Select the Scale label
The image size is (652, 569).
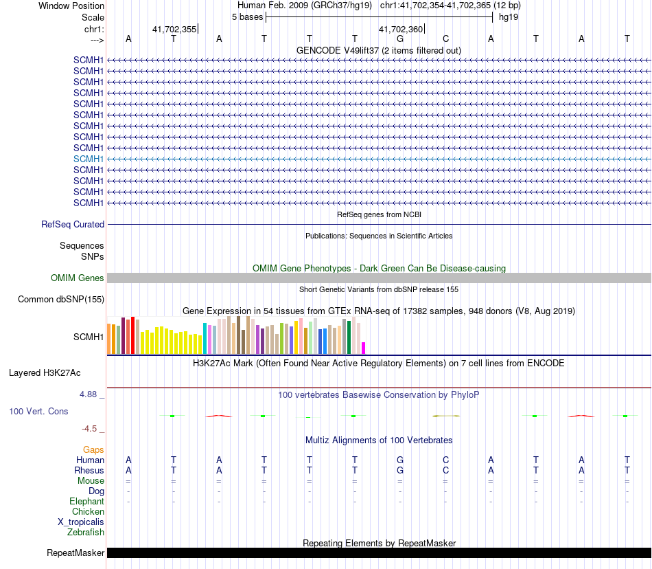(x=93, y=17)
